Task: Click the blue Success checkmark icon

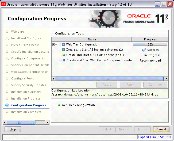Action: point(144,50)
